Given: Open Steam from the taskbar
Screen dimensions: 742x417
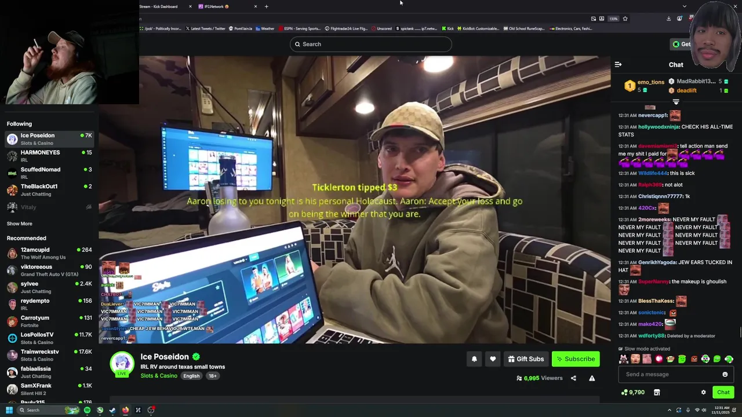Looking at the screenshot, I should click(x=112, y=410).
